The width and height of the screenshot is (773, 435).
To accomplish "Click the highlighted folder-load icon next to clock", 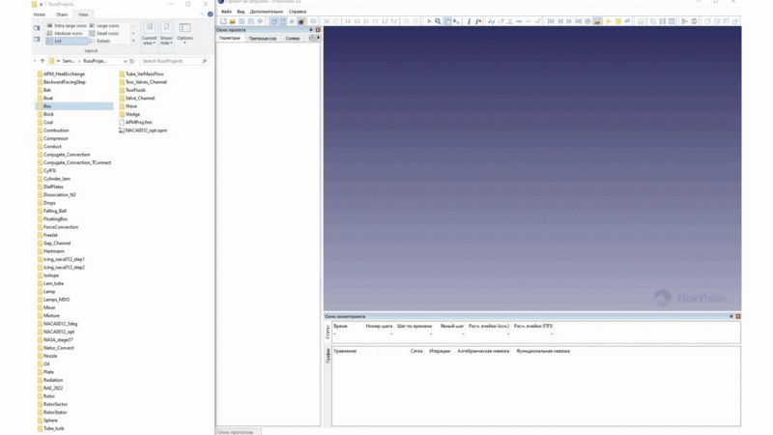I will click(597, 21).
